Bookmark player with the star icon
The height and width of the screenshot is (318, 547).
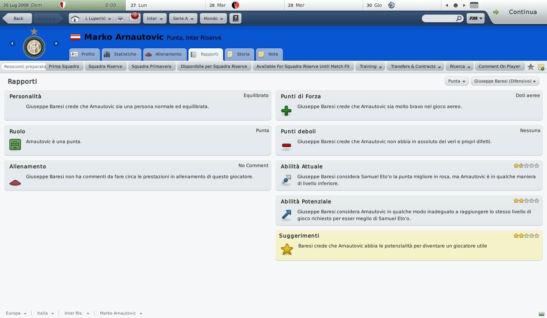point(531,67)
